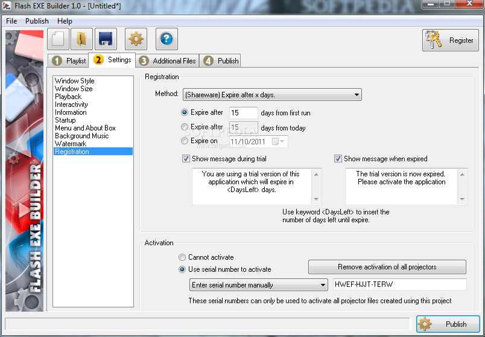
Task: Select Playback in settings list
Action: point(68,97)
